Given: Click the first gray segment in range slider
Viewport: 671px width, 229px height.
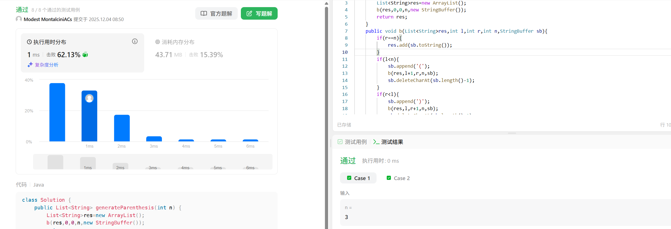Looking at the screenshot, I should (x=55, y=162).
